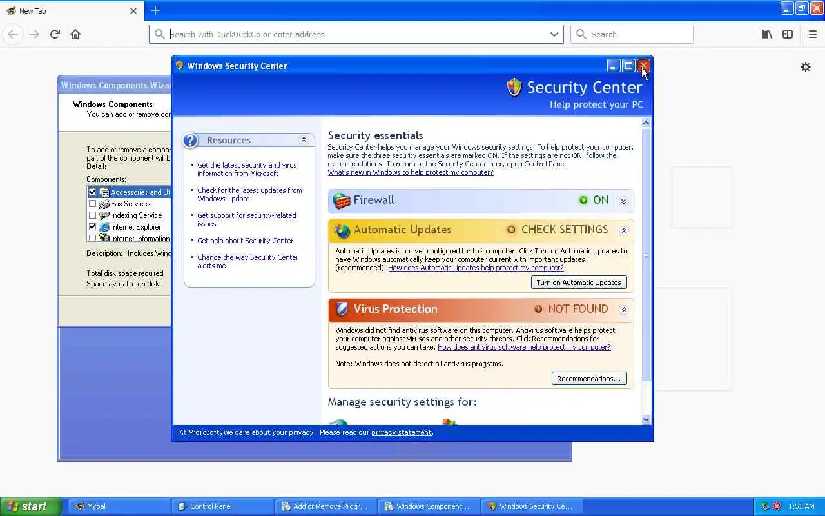Minimize the Windows Security Center window
Viewport: 825px width, 516px height.
pyautogui.click(x=614, y=66)
